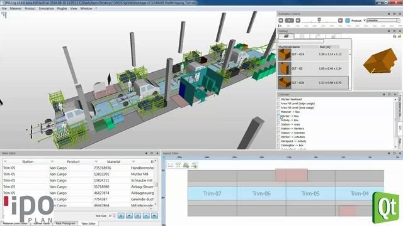
Task: Click the fourth blue Table Editor toolbar button
Action: pyautogui.click(x=146, y=216)
